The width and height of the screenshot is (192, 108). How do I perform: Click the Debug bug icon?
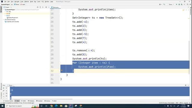179,4
